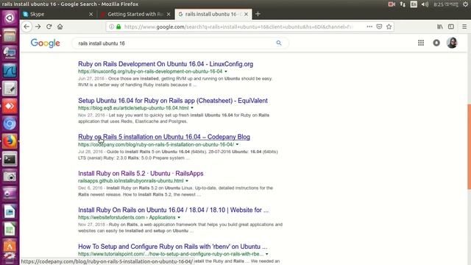
Task: Open the Firefox home page
Action: tap(60, 26)
